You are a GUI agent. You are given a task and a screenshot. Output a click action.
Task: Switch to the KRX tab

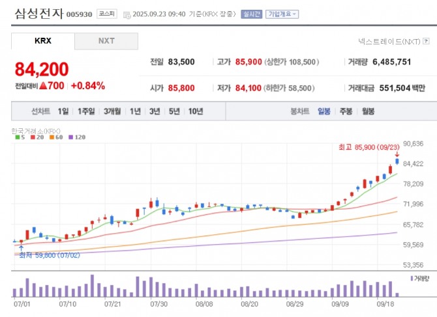[43, 41]
